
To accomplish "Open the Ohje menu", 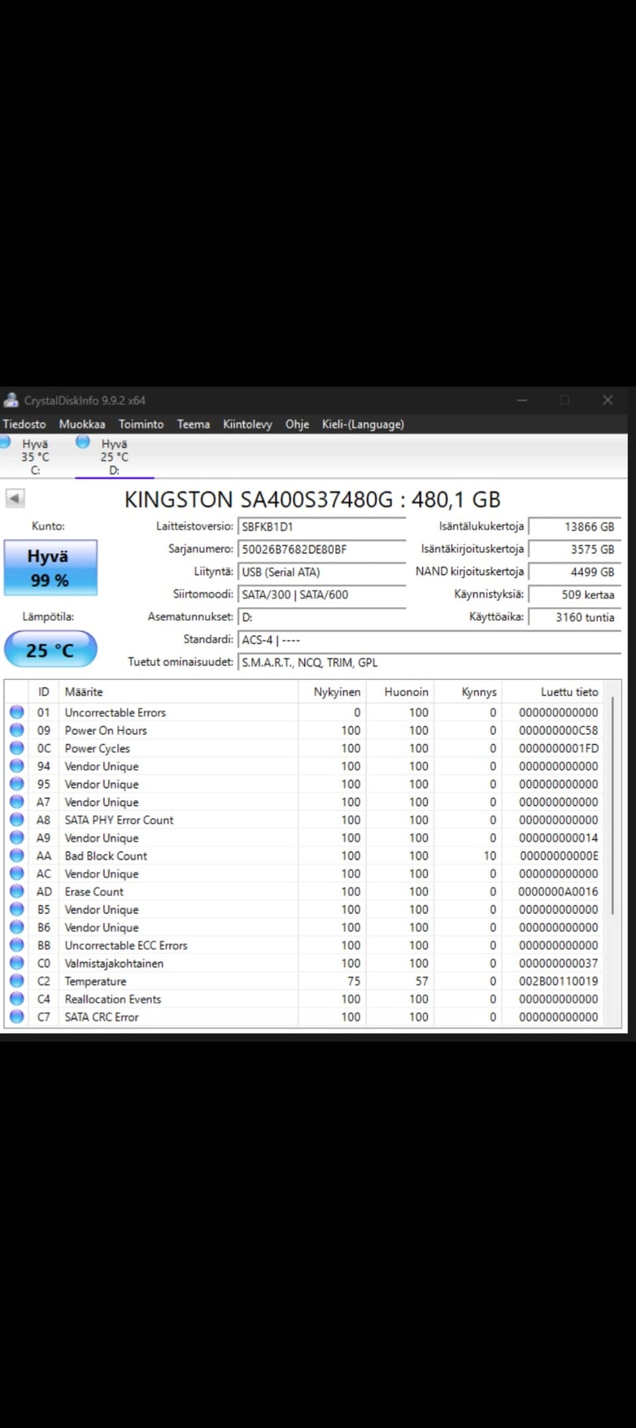I will pos(297,424).
